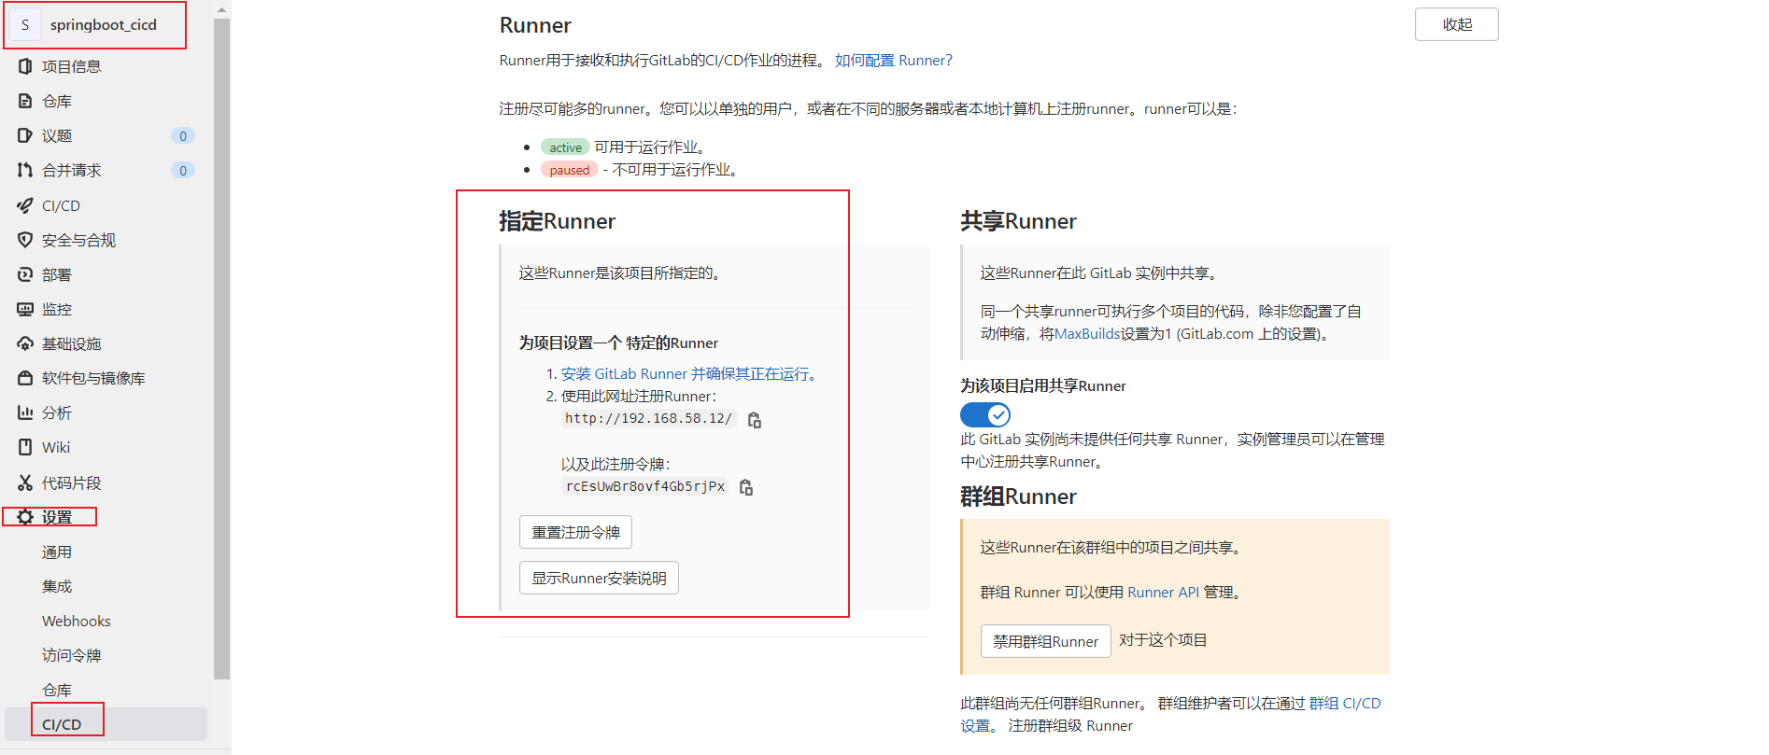Click the 群组Runner heading
The image size is (1769, 755).
1018,496
